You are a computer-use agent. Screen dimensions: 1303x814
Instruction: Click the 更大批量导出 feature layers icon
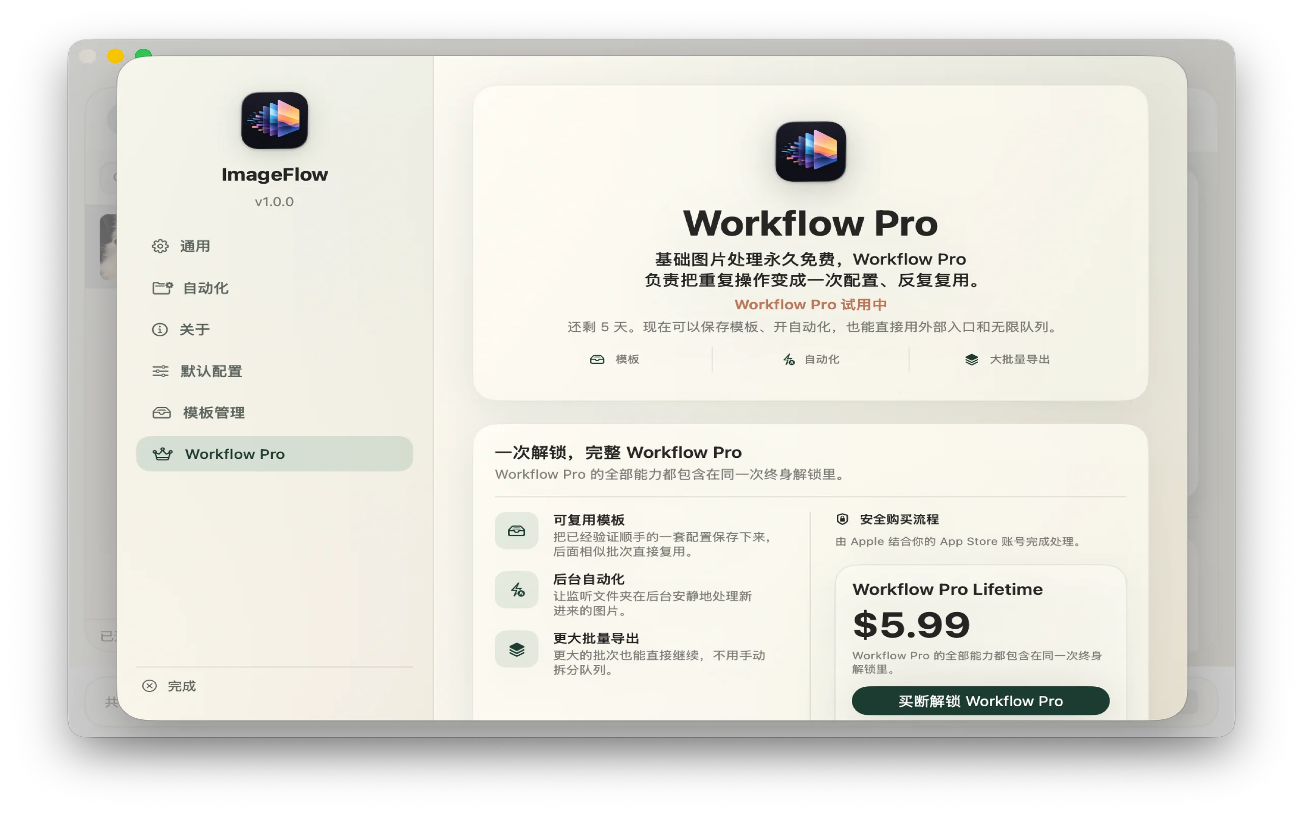pos(516,649)
